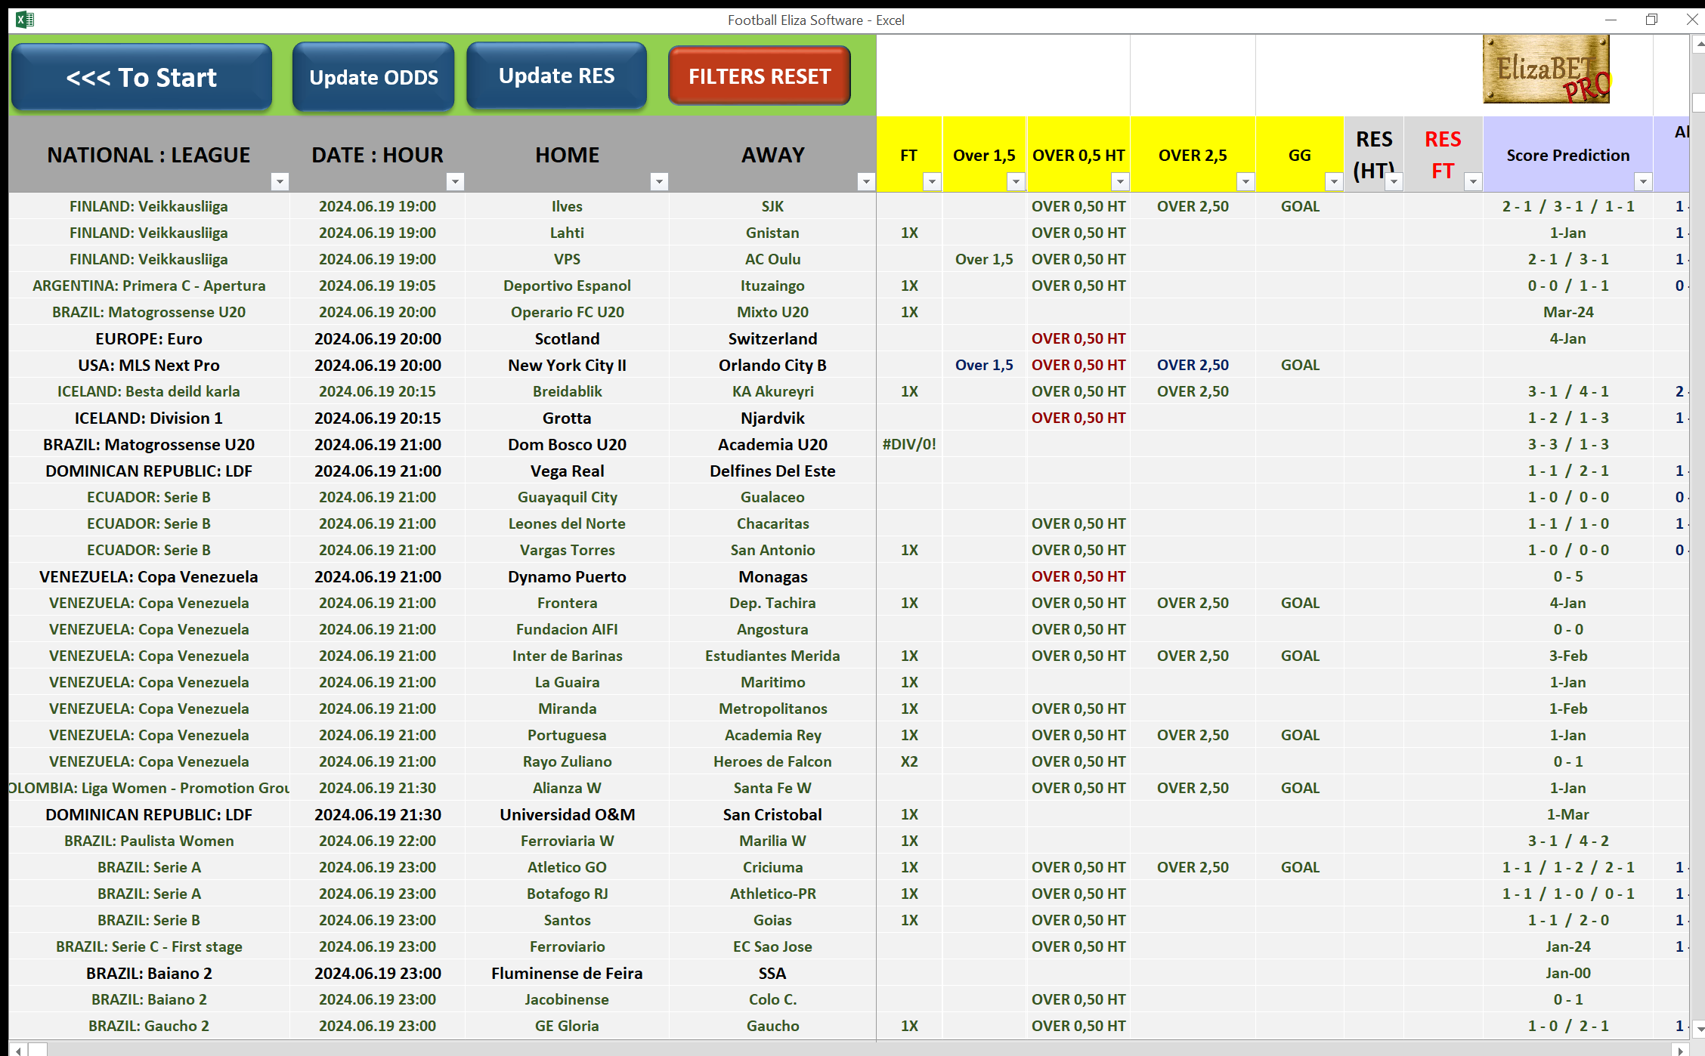This screenshot has height=1056, width=1705.
Task: Click the "Update ODDS" button
Action: pos(373,76)
